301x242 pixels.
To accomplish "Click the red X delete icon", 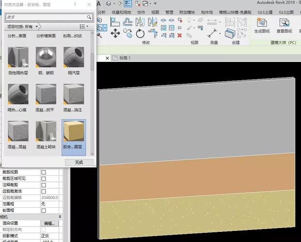I will click(180, 35).
